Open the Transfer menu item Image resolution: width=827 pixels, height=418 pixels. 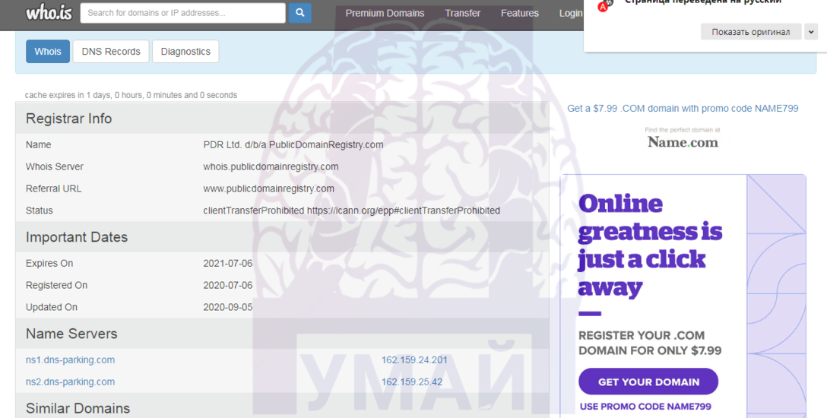coord(463,13)
